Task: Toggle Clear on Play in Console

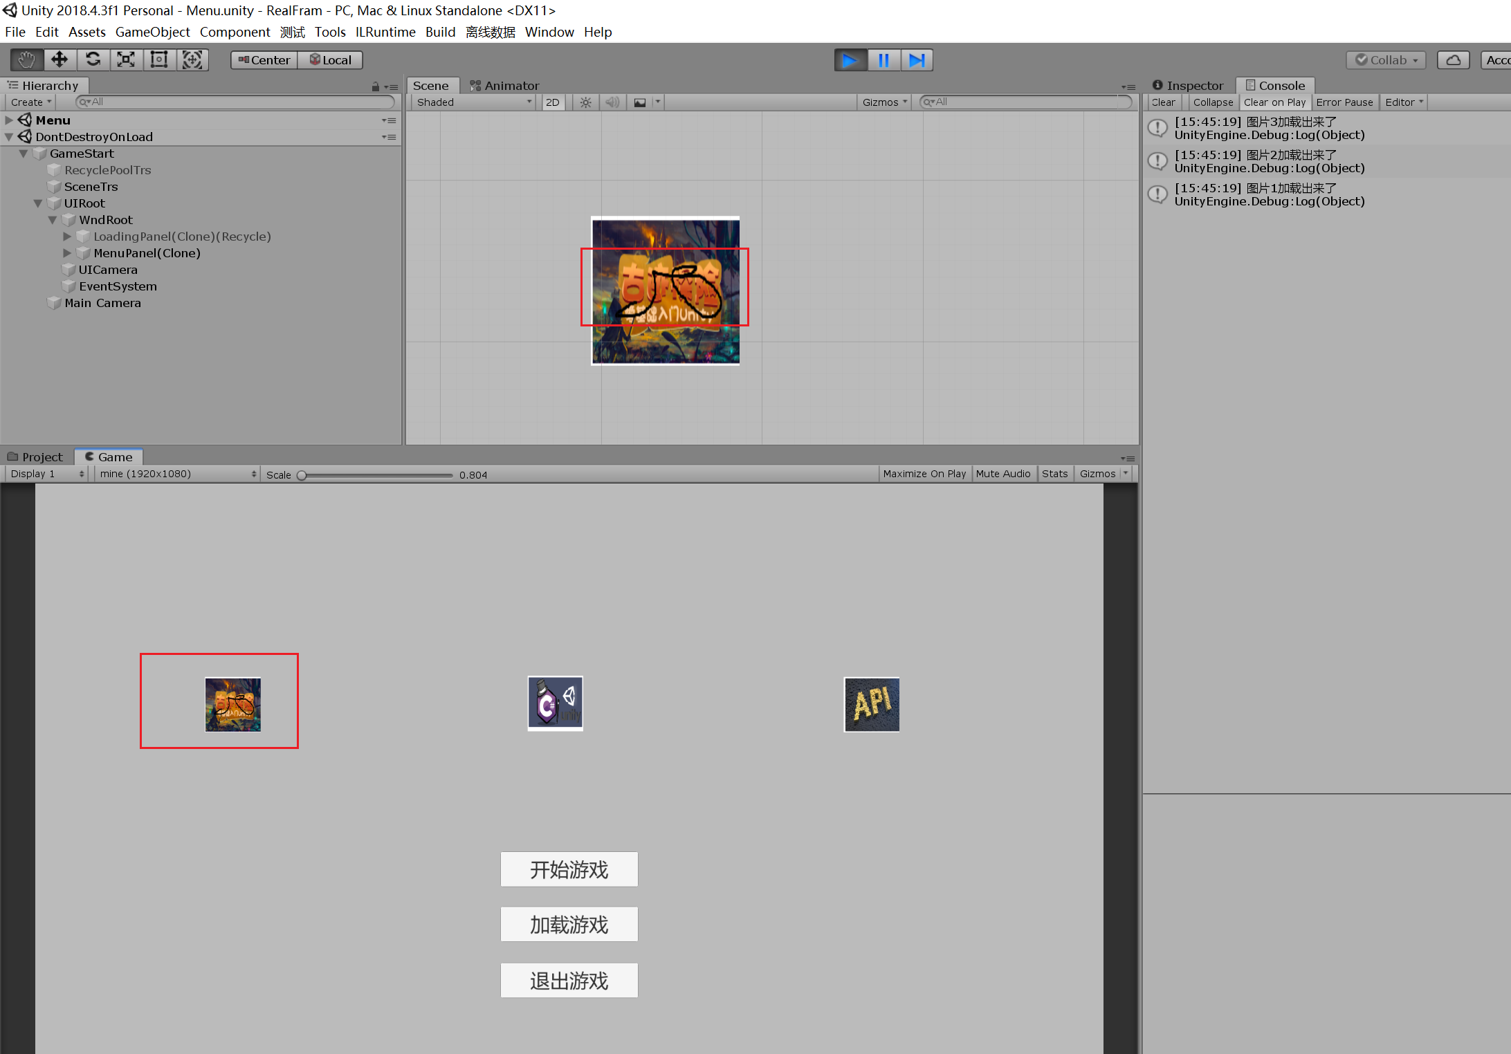Action: (x=1274, y=102)
